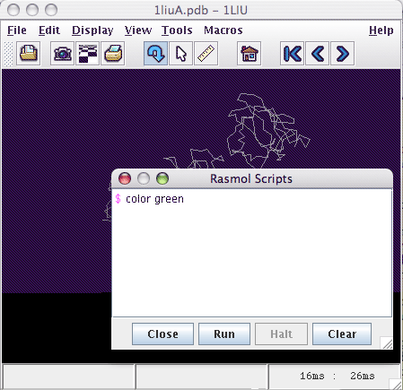Click the Run button in Rasmol Scripts
This screenshot has height=390, width=403.
(x=224, y=334)
